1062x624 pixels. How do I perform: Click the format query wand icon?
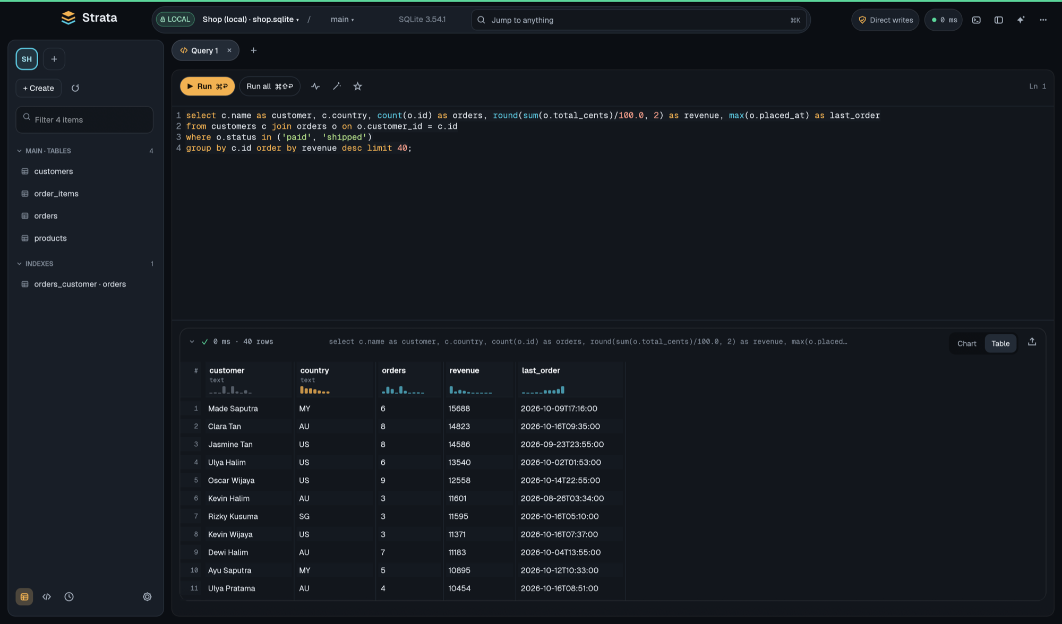337,86
